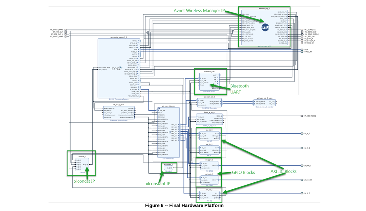
Task: Select the FIXED_IO external interface port
Action: tap(302, 52)
